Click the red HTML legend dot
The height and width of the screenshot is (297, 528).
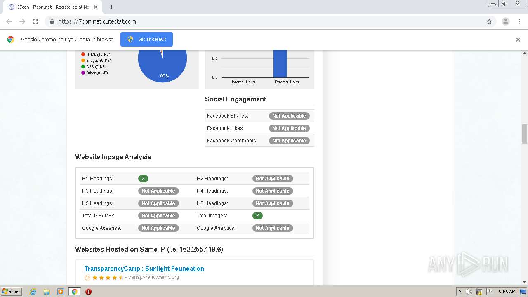pos(83,54)
